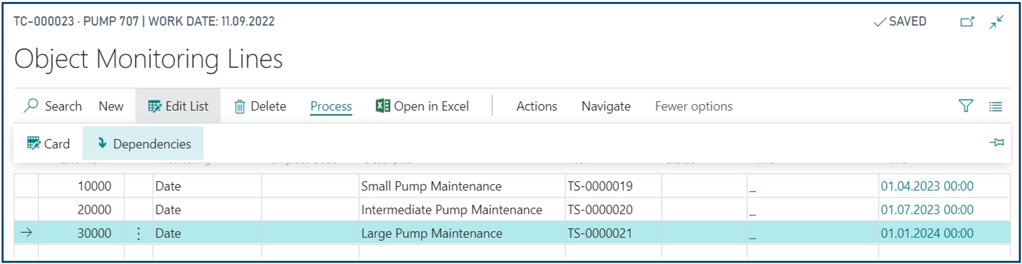Screen dimensions: 1022x264
Task: Click the SAVED status indicator
Action: (900, 21)
